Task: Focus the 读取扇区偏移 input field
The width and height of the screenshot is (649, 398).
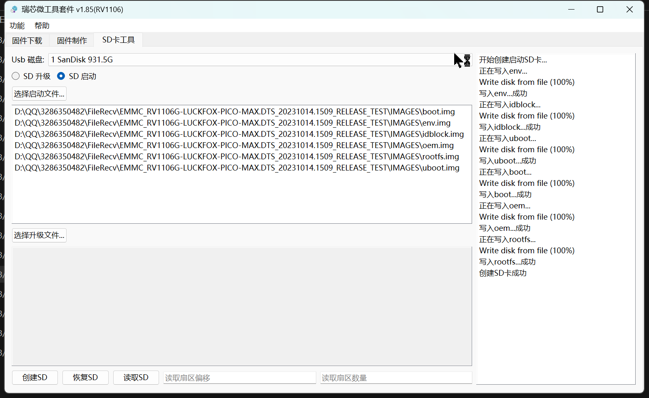Action: [240, 378]
